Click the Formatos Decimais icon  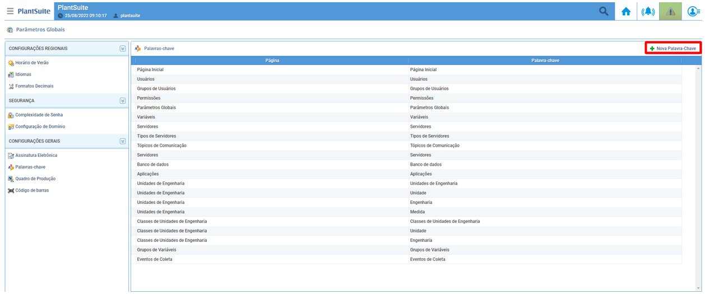(11, 86)
